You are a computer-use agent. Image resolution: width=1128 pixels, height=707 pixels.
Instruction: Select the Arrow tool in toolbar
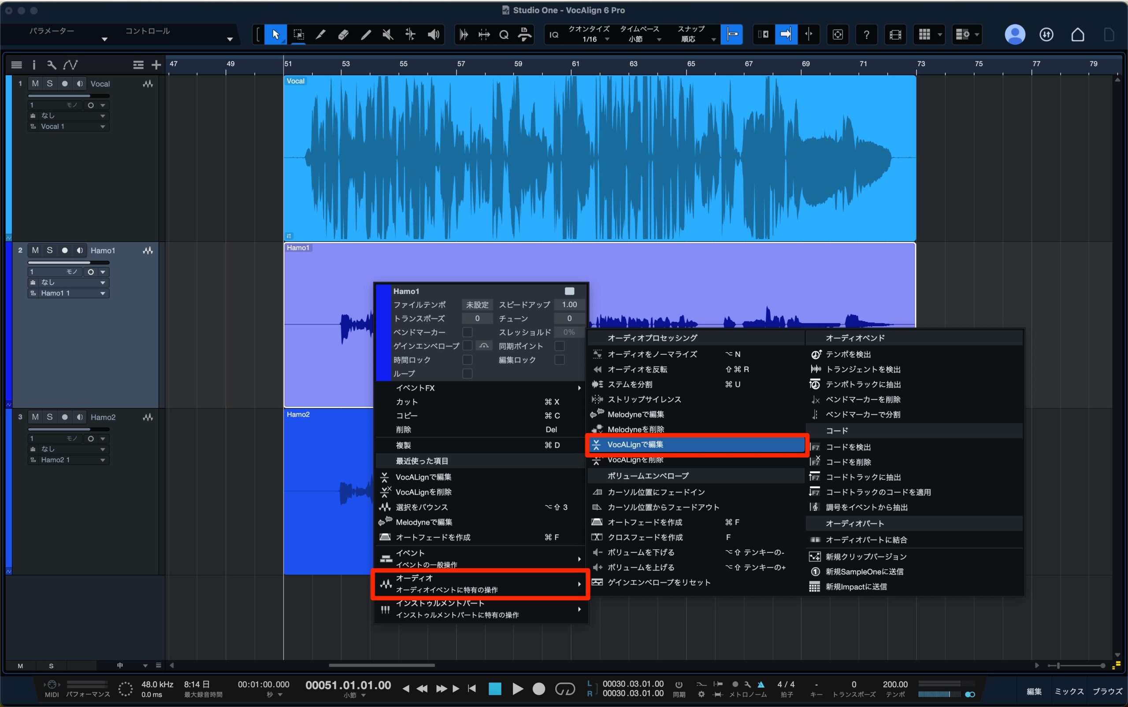(x=275, y=35)
